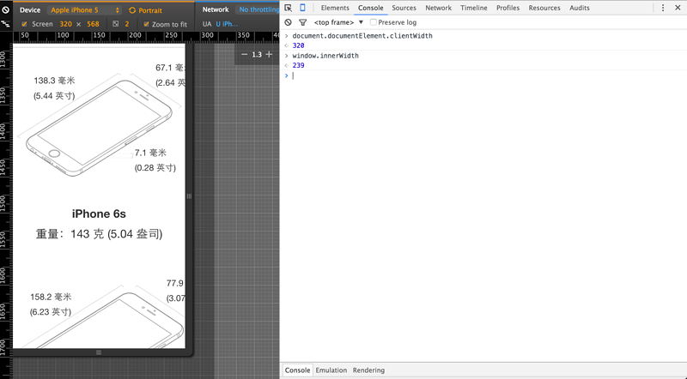Open the Rendering drawer tab
Viewport: 687px width, 379px height.
coord(368,370)
